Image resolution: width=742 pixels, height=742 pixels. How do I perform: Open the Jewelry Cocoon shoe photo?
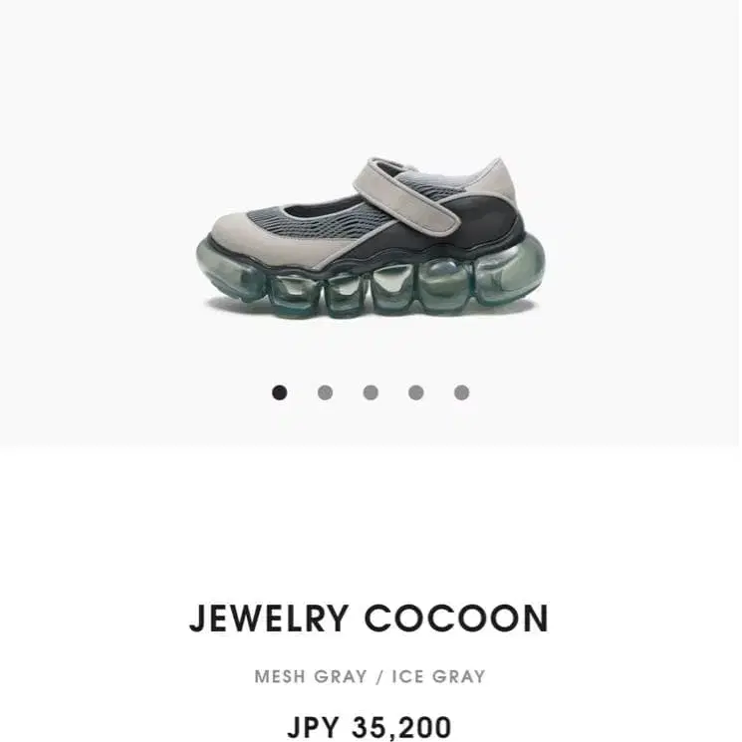(371, 238)
